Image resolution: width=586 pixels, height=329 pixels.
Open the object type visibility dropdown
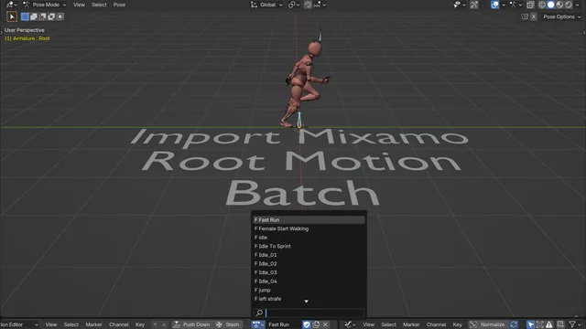click(460, 5)
